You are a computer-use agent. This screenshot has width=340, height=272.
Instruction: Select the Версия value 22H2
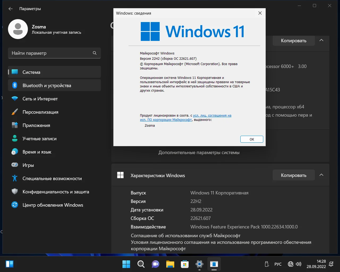(196, 201)
